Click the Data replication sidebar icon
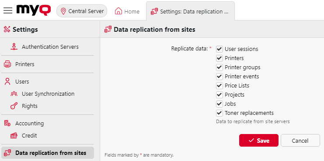324x161 pixels. coord(7,153)
